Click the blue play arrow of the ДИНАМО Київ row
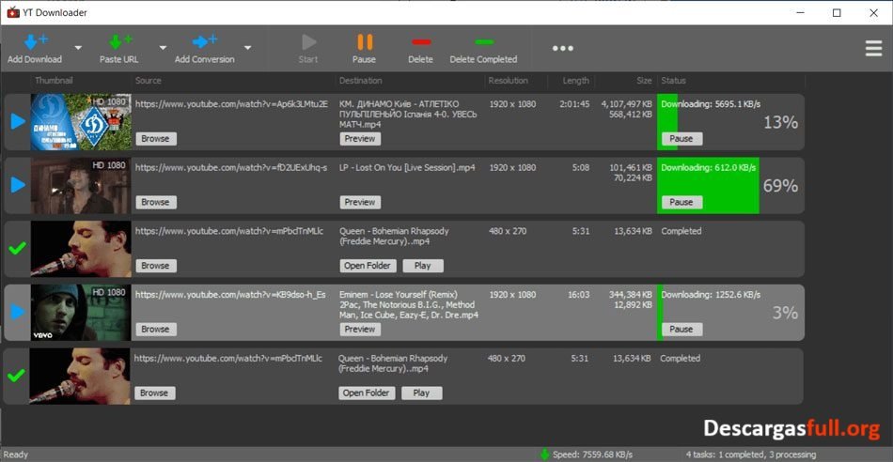This screenshot has width=893, height=462. (18, 121)
